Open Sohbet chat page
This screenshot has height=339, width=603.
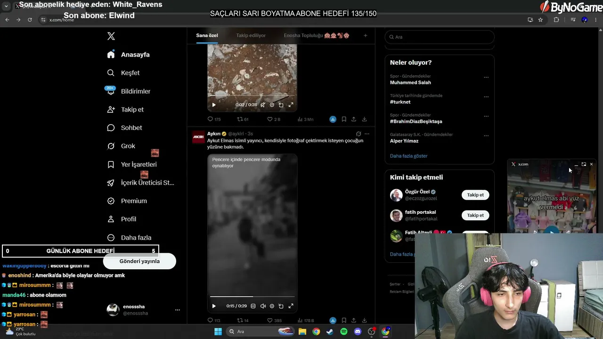click(124, 128)
